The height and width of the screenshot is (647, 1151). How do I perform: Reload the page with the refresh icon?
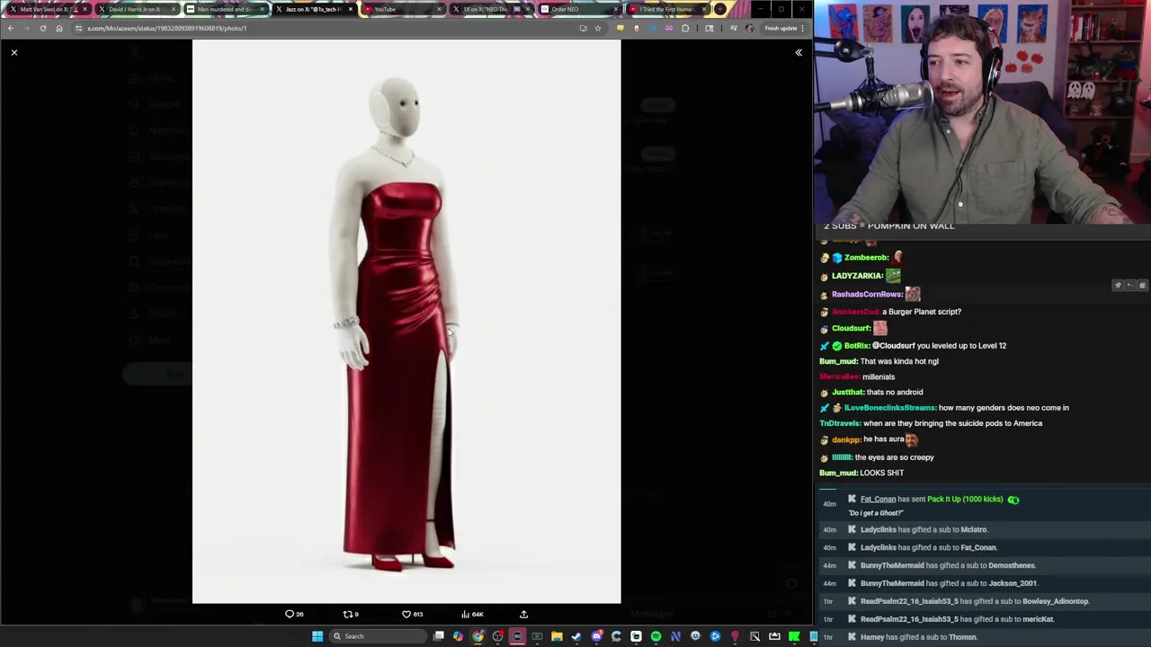[42, 28]
